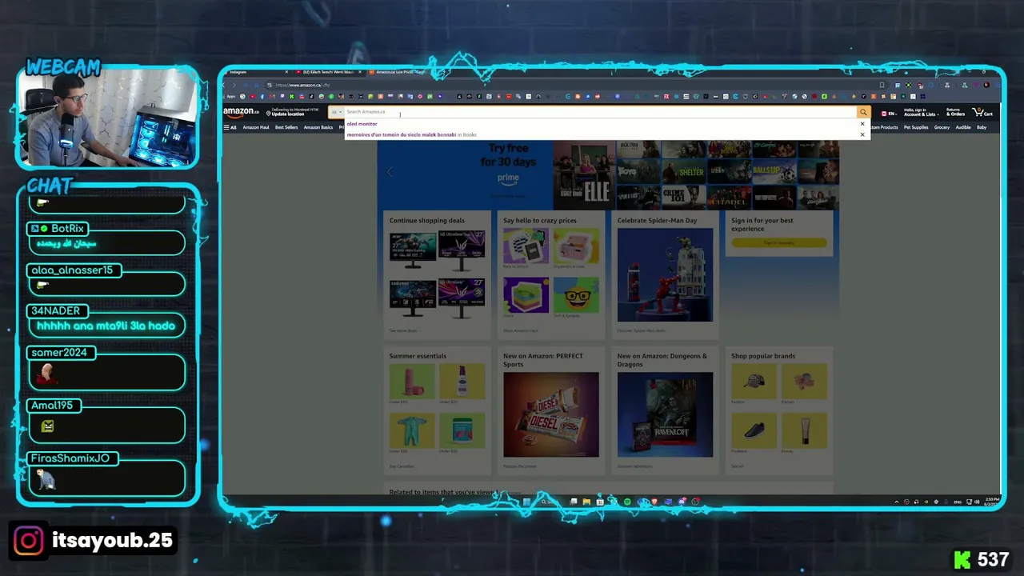The image size is (1024, 576).
Task: Open the search category All dropdown
Action: (x=337, y=112)
